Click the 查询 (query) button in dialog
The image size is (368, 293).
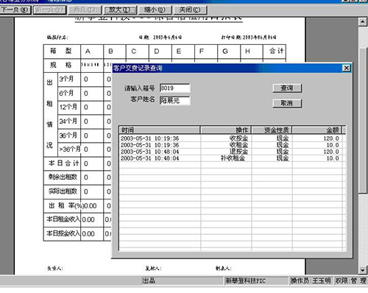(x=287, y=88)
